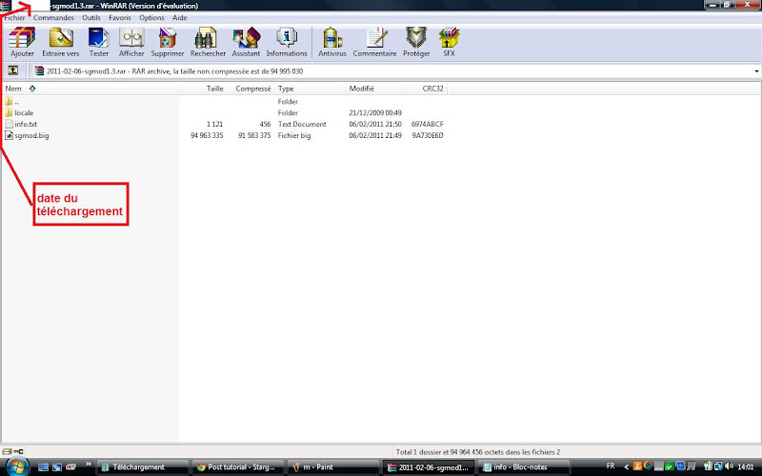Open the Favoris menu

tap(120, 17)
